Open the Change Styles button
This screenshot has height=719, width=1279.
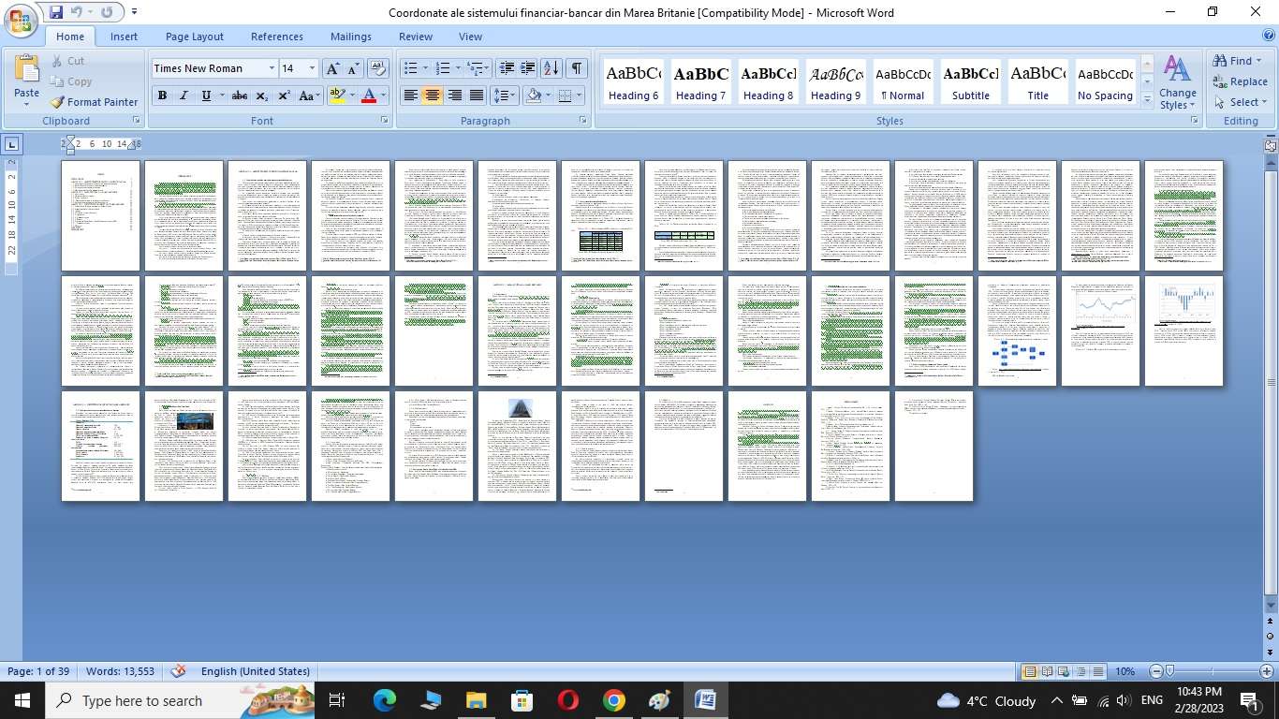(x=1177, y=82)
